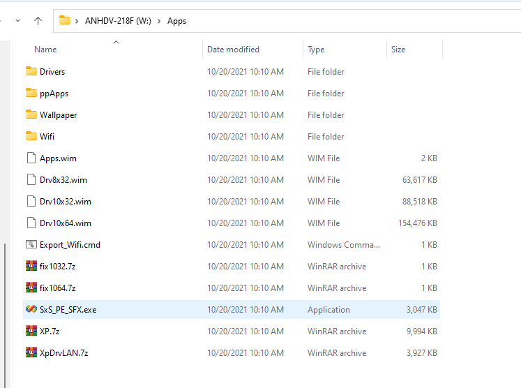This screenshot has width=521, height=388.
Task: Click the XP.7z file name
Action: (x=50, y=331)
